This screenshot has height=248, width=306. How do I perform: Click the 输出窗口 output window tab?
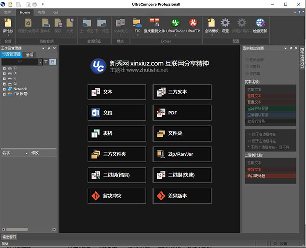pyautogui.click(x=9, y=237)
